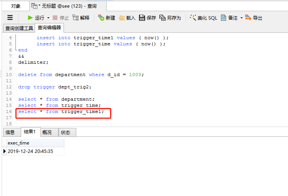Click the line 'select * from department;'
The image size is (288, 196).
pos(56,99)
